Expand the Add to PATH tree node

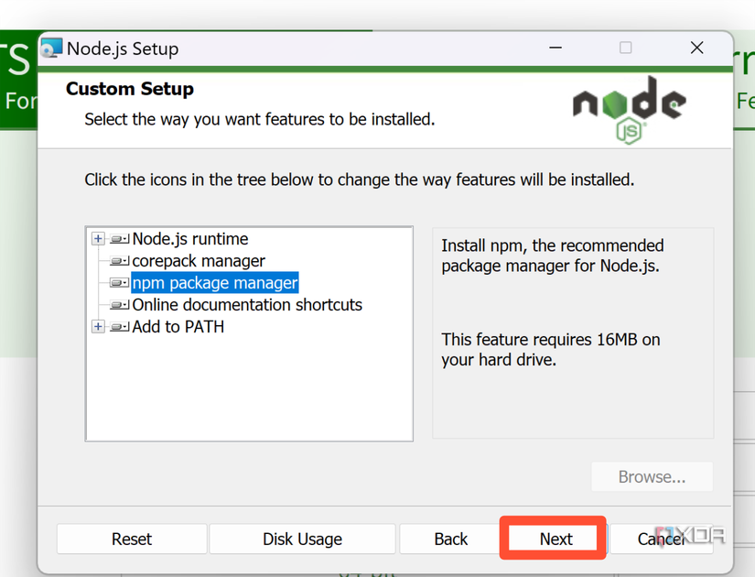[x=98, y=327]
